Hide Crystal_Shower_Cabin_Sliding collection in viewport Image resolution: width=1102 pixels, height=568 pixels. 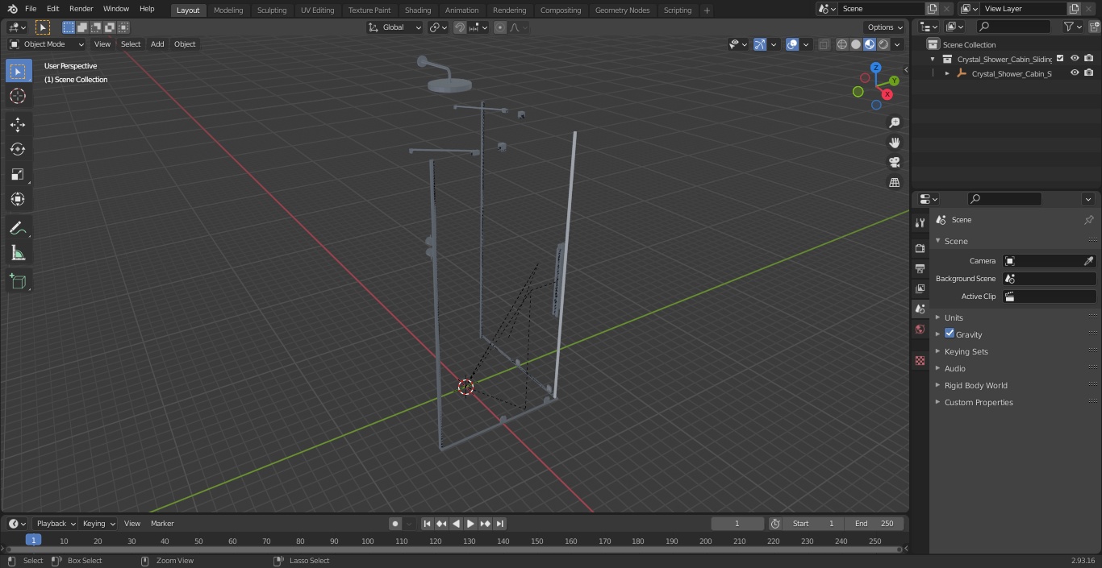click(1075, 58)
